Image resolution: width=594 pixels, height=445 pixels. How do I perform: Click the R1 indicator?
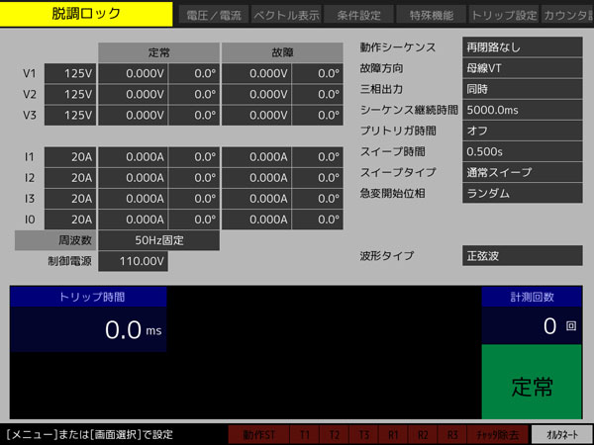(393, 434)
